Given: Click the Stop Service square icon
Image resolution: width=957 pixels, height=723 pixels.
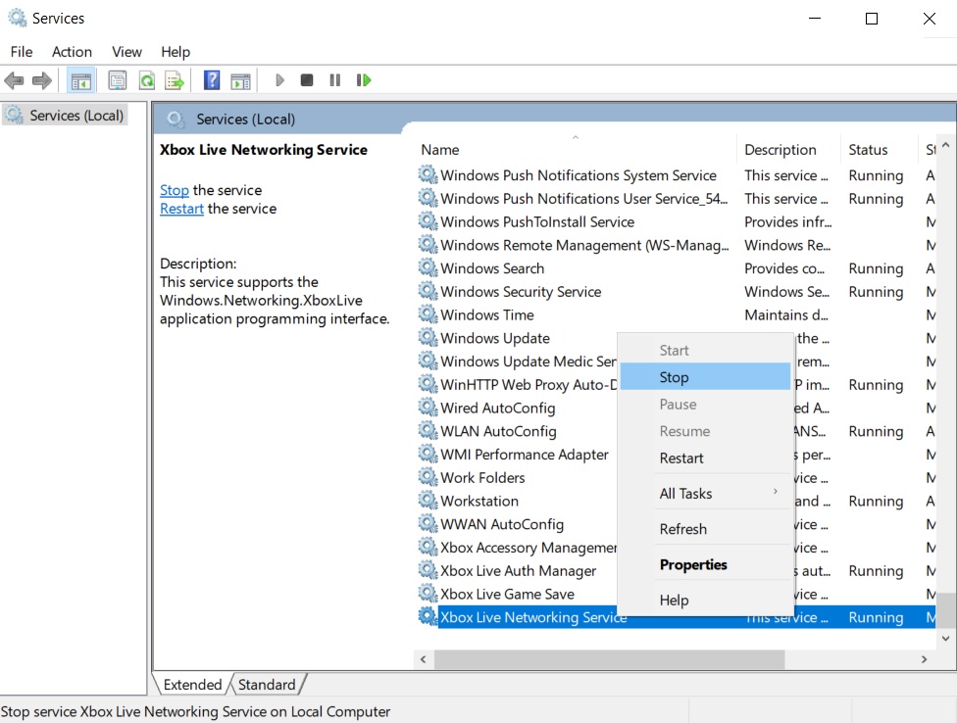Looking at the screenshot, I should 307,80.
